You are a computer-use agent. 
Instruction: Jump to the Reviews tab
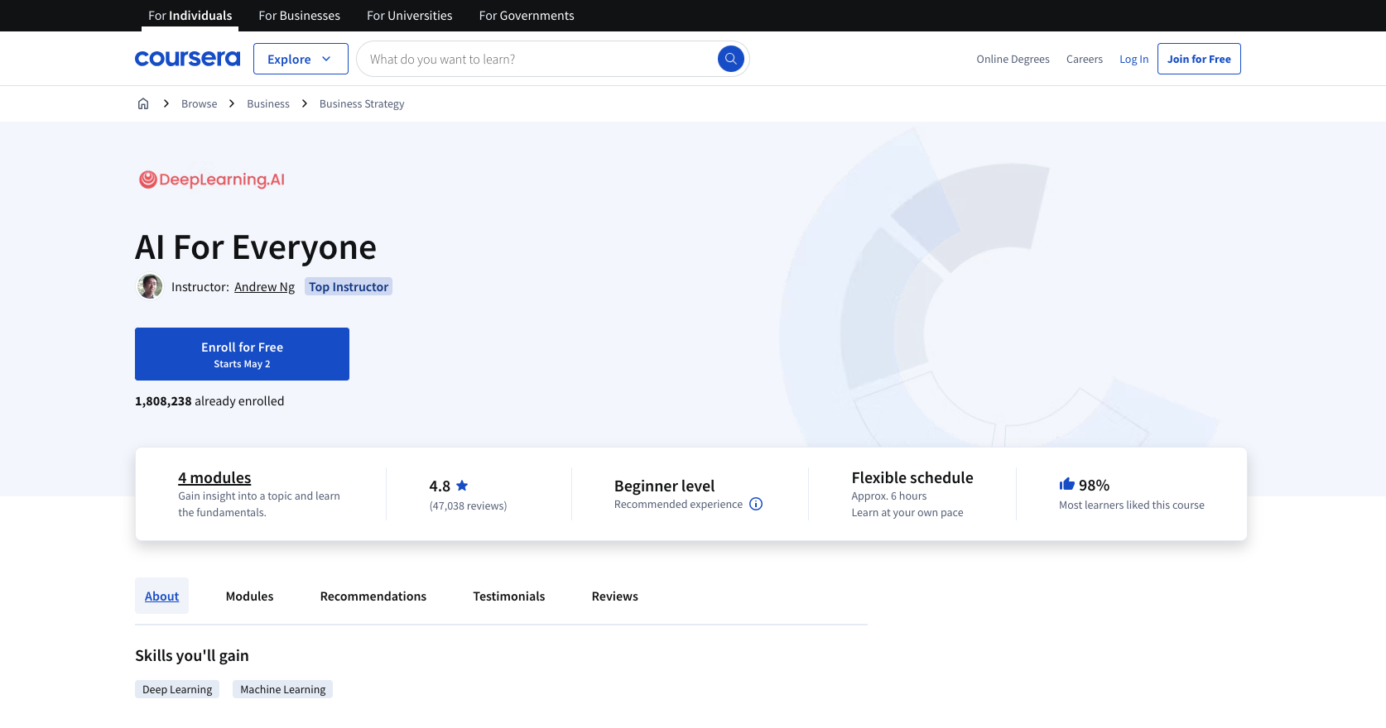tap(614, 596)
